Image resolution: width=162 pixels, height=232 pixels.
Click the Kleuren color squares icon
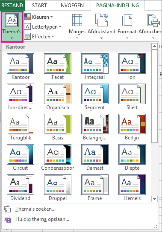27,17
